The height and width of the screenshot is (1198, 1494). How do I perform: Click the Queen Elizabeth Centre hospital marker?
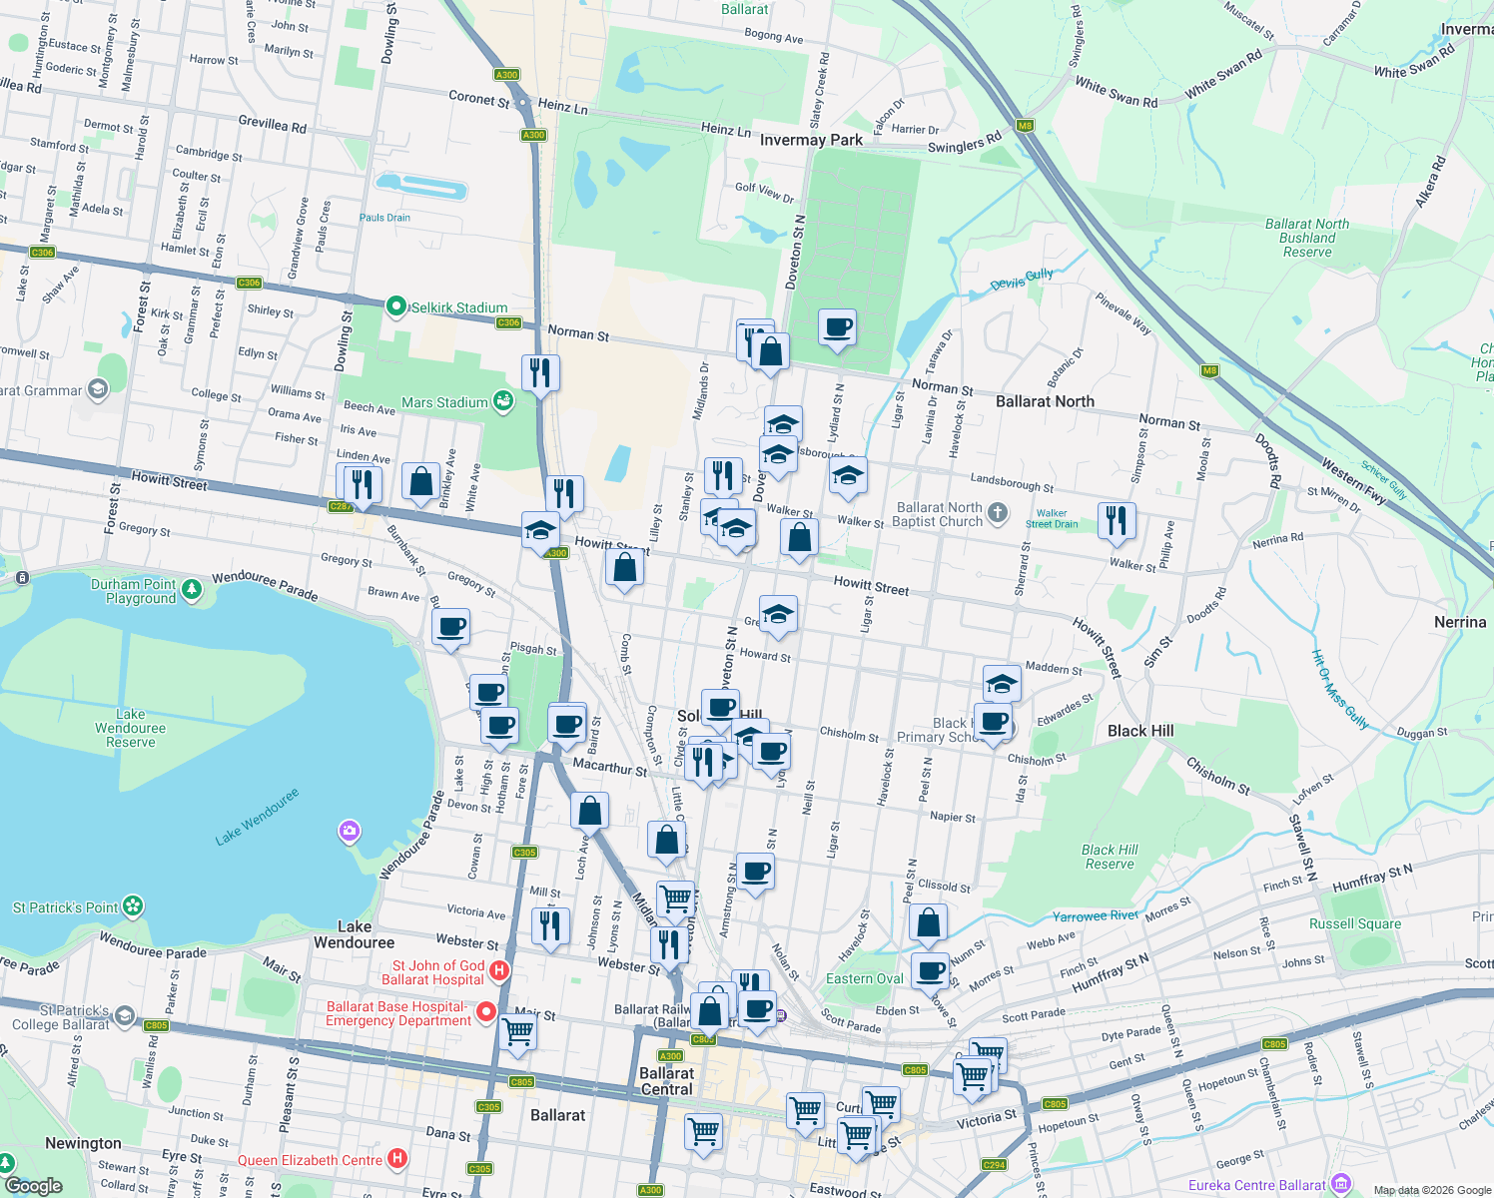click(397, 1158)
